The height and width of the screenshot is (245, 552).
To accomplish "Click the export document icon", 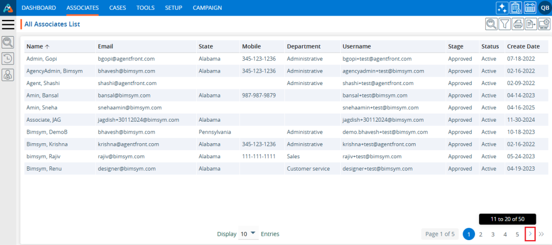I will point(530,24).
